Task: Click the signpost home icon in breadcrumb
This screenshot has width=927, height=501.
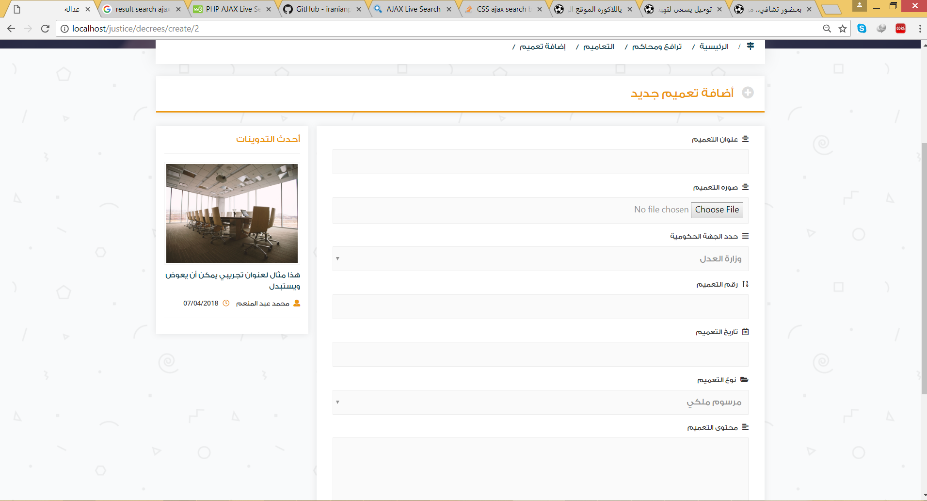Action: [x=750, y=46]
